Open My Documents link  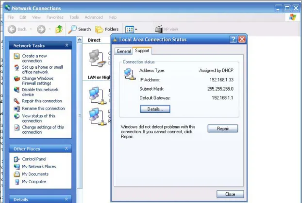click(35, 174)
